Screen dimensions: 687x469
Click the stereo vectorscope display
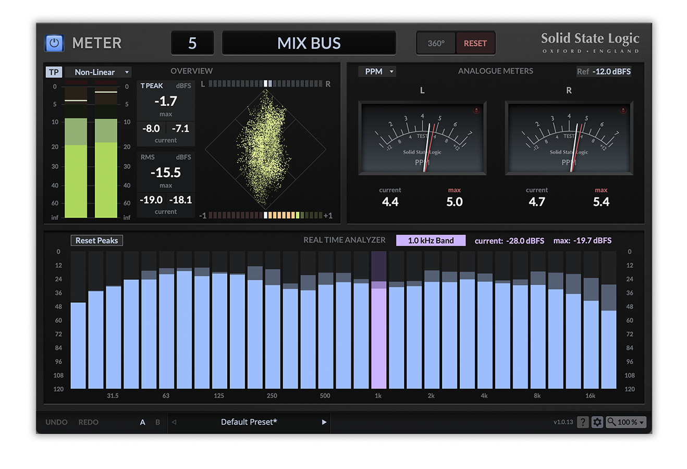(266, 149)
